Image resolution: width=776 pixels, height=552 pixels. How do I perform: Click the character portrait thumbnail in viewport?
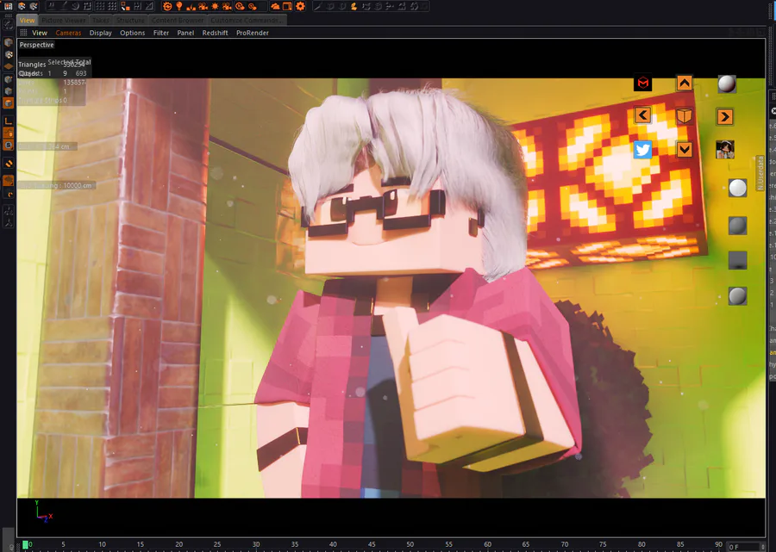click(x=725, y=149)
